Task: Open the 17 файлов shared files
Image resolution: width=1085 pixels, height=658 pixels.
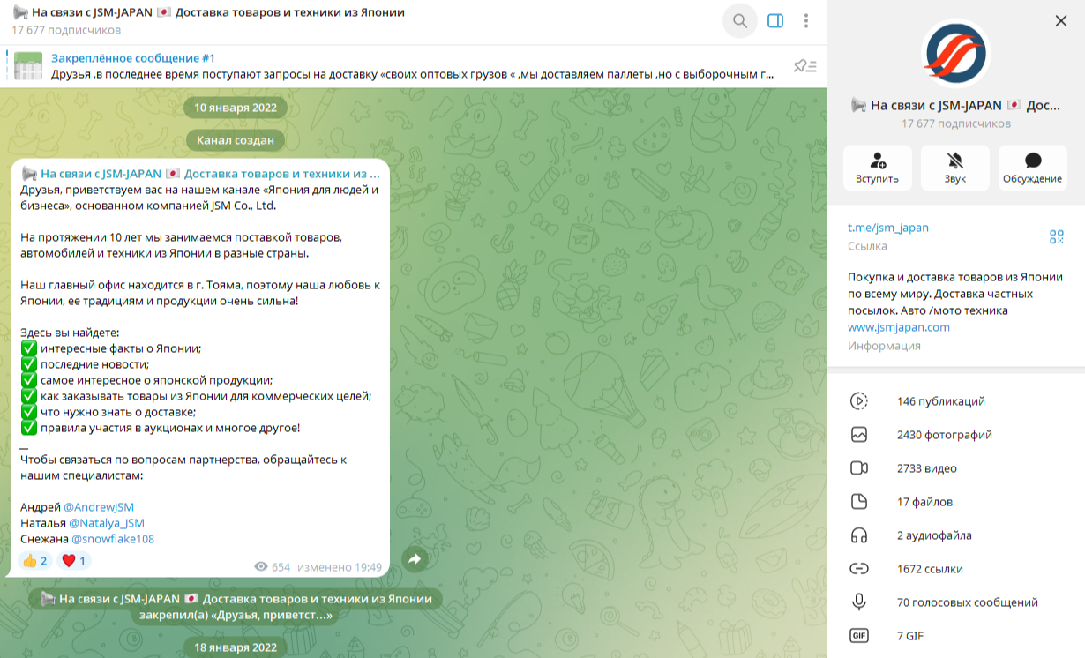Action: coord(924,502)
